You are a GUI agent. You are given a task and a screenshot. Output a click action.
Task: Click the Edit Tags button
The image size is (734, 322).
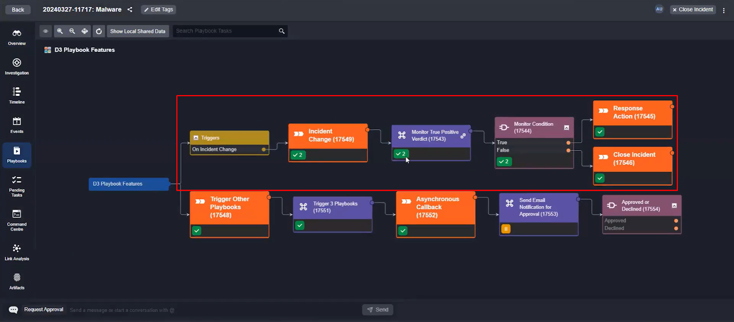pyautogui.click(x=159, y=10)
